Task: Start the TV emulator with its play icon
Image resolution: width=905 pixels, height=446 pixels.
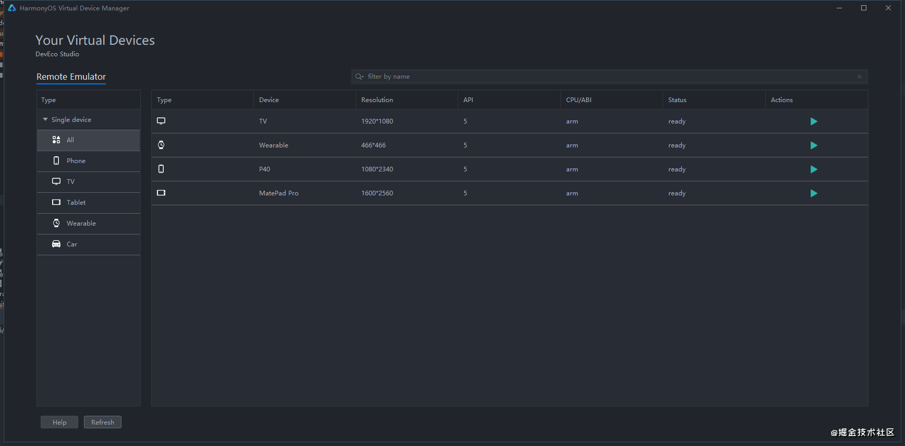Action: [x=814, y=121]
